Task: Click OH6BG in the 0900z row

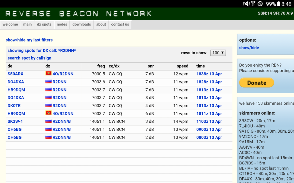Action: click(x=14, y=130)
